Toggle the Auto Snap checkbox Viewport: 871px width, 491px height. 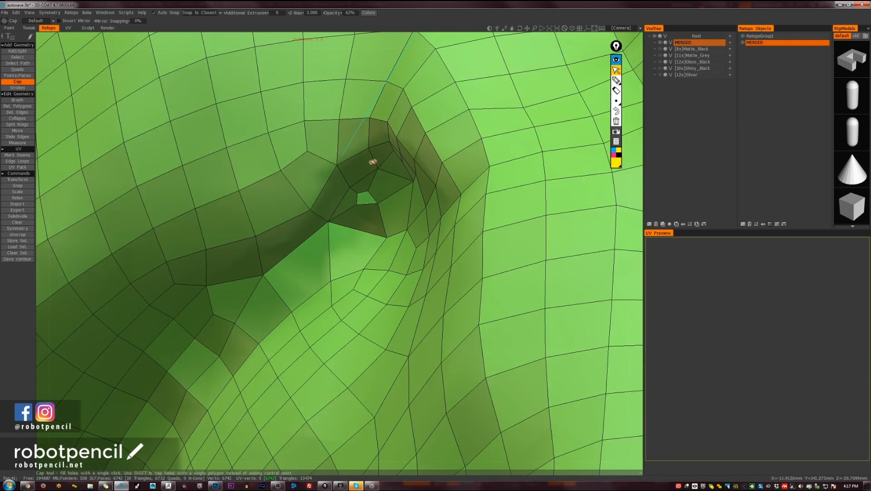pos(153,13)
